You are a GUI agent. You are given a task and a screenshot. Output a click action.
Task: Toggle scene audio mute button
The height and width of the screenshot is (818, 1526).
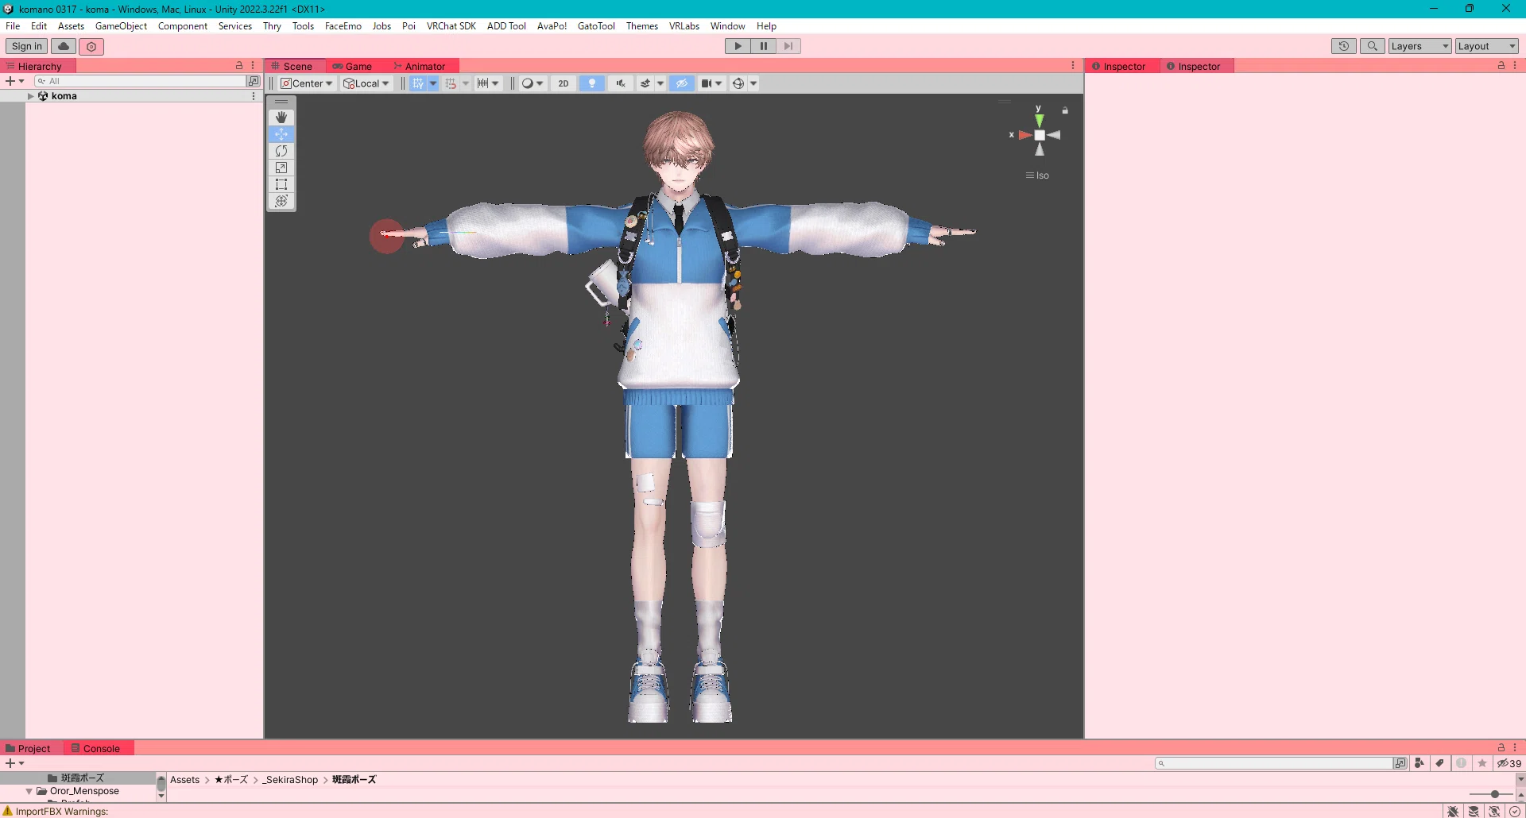(x=621, y=83)
